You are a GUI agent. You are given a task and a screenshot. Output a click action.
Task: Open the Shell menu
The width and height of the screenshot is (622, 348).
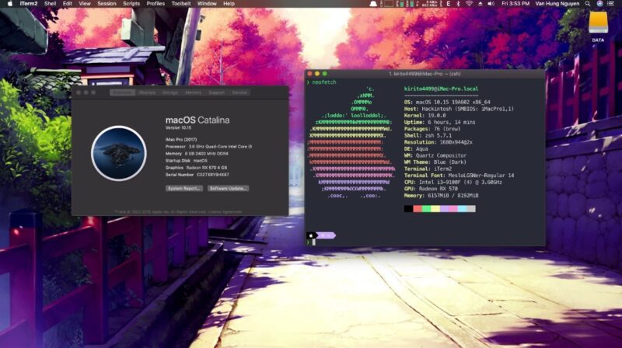pyautogui.click(x=50, y=4)
